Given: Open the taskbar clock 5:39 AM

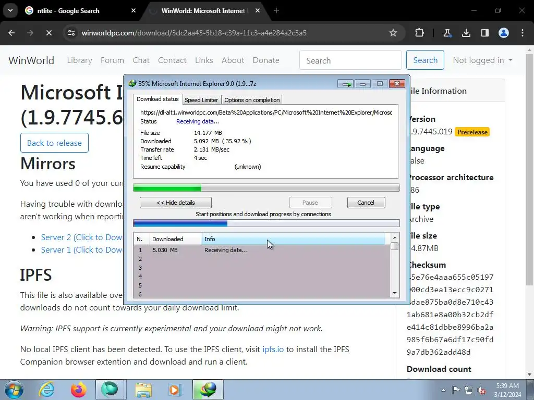Looking at the screenshot, I should click(x=507, y=390).
